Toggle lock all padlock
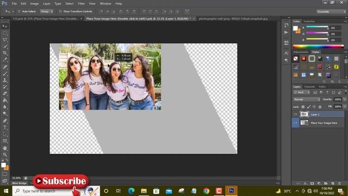 pos(320,107)
